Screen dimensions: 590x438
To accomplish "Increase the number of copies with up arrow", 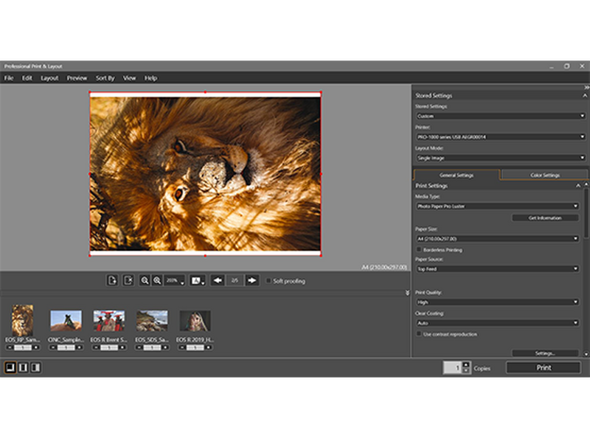I will [465, 364].
